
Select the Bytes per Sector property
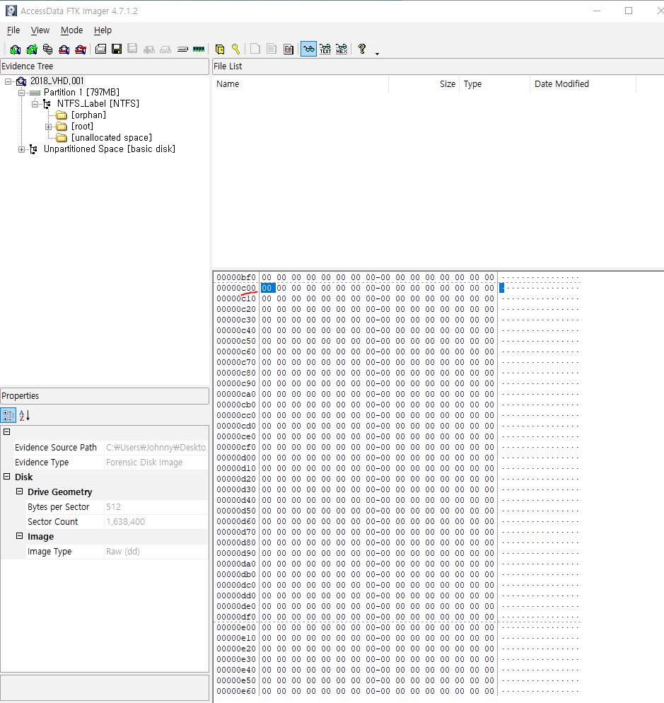(105, 506)
